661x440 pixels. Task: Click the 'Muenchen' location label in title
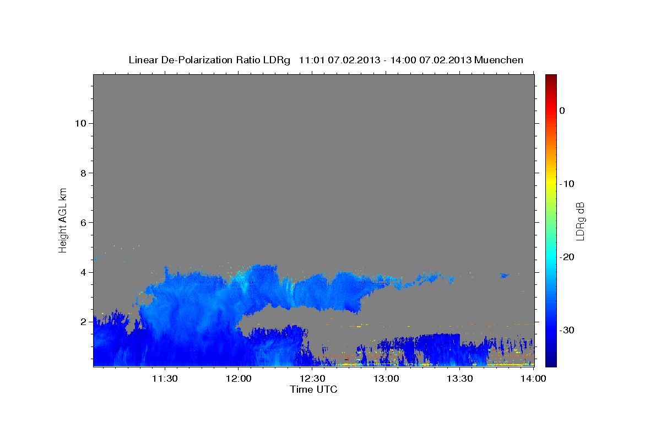point(499,60)
